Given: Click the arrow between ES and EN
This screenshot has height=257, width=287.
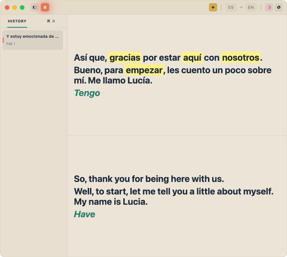Looking at the screenshot, I should [x=241, y=7].
